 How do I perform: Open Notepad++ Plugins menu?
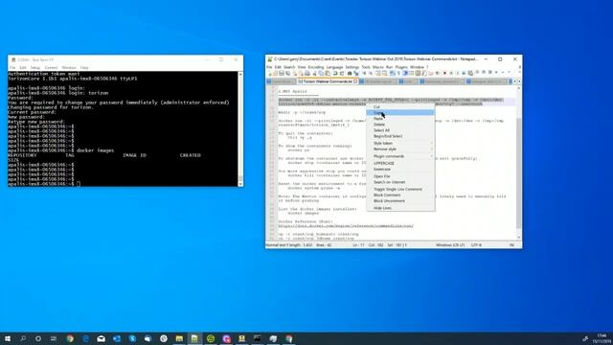tap(401, 67)
